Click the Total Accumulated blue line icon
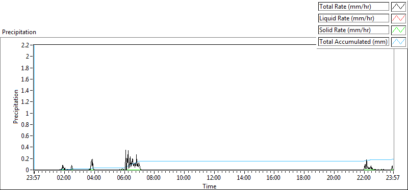 (398, 42)
